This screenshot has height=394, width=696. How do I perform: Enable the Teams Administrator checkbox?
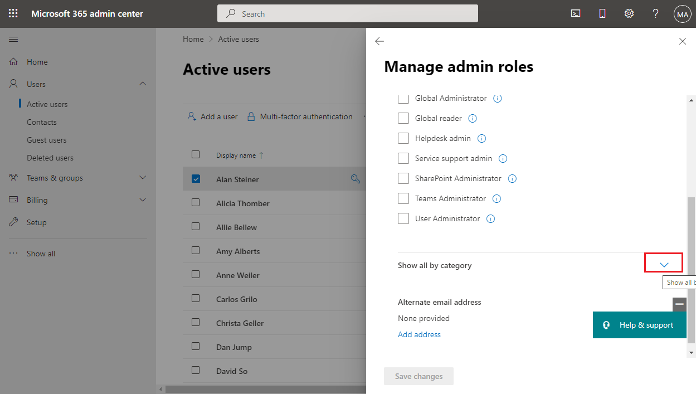pyautogui.click(x=403, y=198)
